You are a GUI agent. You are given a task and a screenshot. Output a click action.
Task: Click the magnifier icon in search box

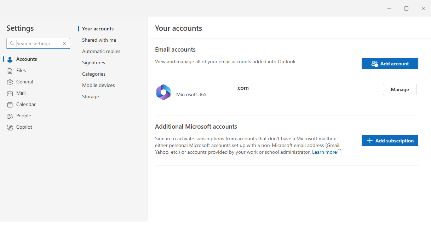[x=12, y=43]
